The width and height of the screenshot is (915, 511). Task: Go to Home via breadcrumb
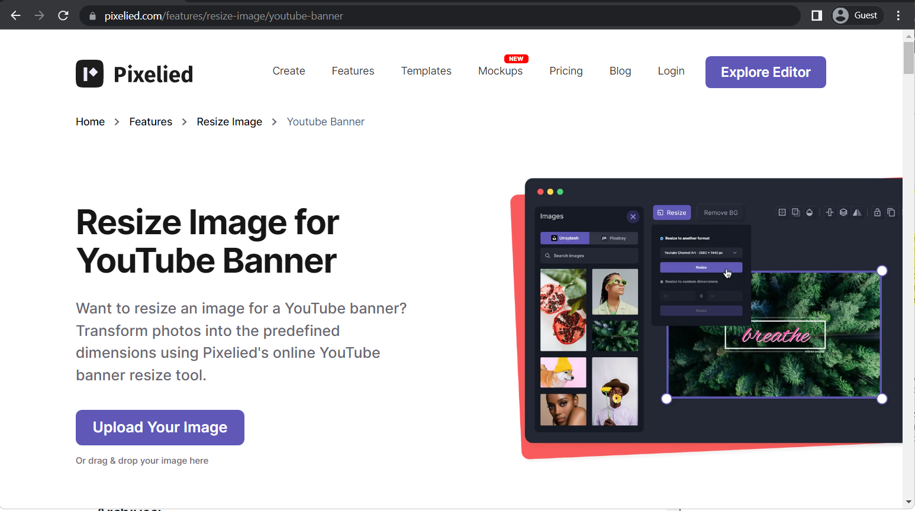pyautogui.click(x=90, y=122)
